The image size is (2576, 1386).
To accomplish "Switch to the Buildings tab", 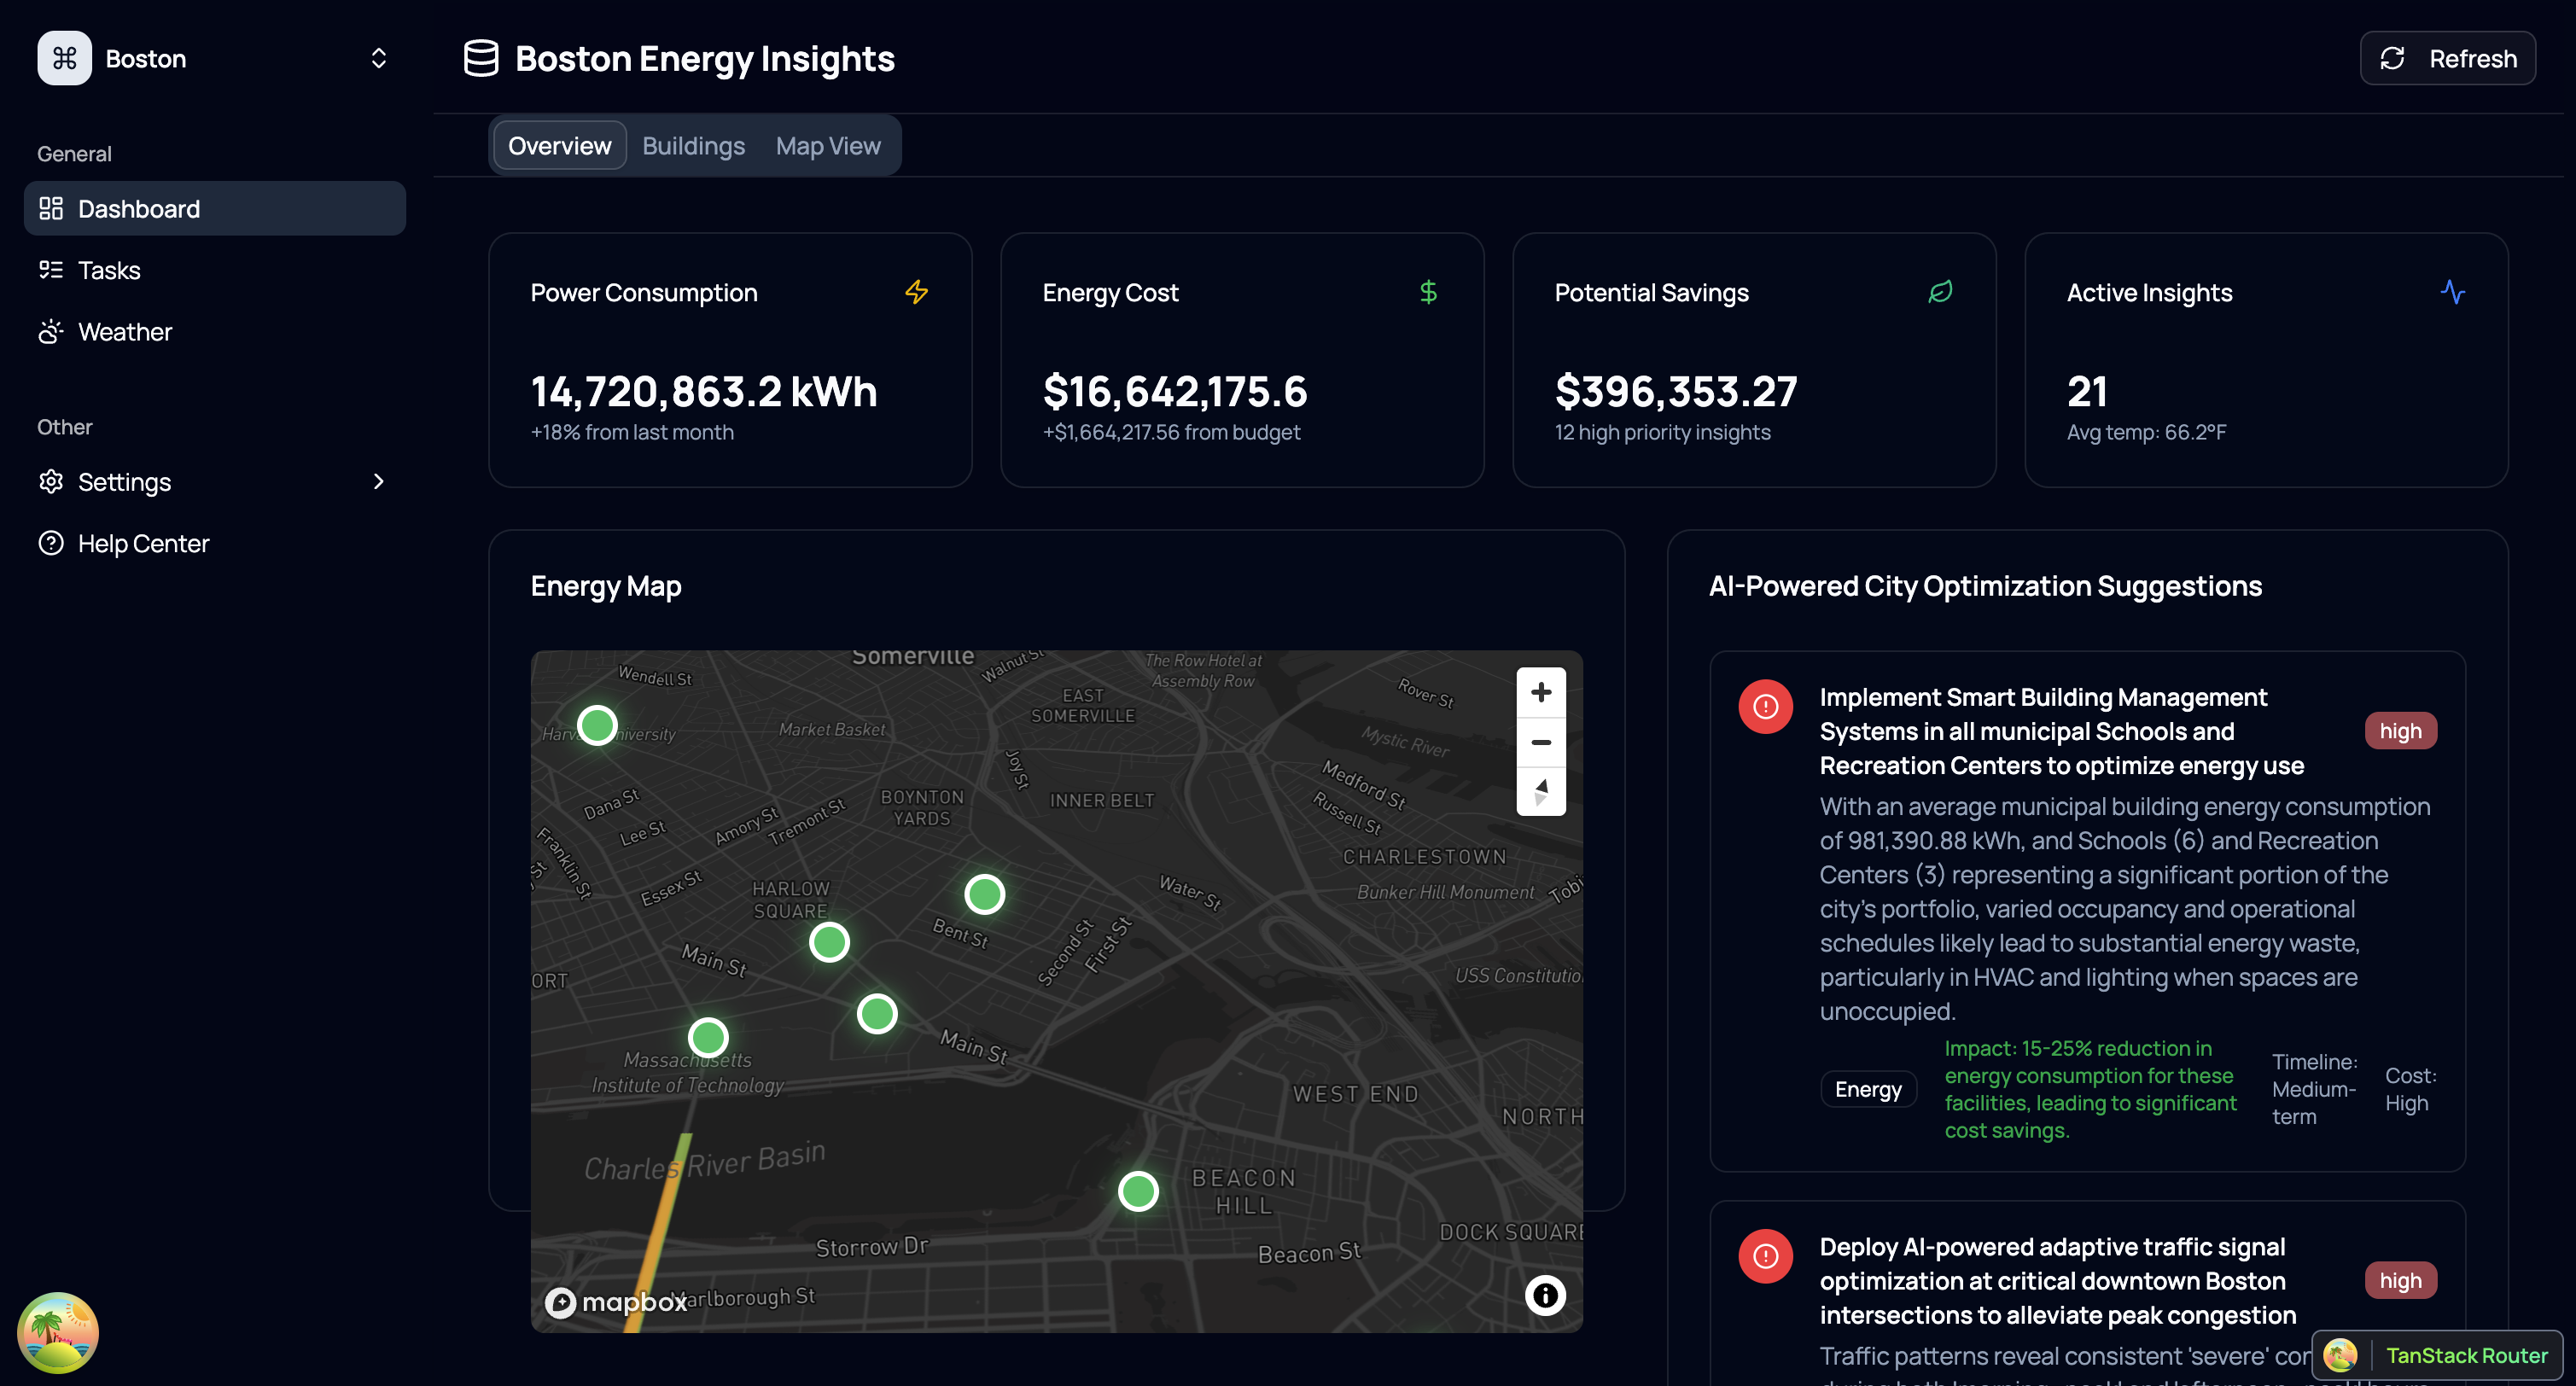I will tap(693, 146).
